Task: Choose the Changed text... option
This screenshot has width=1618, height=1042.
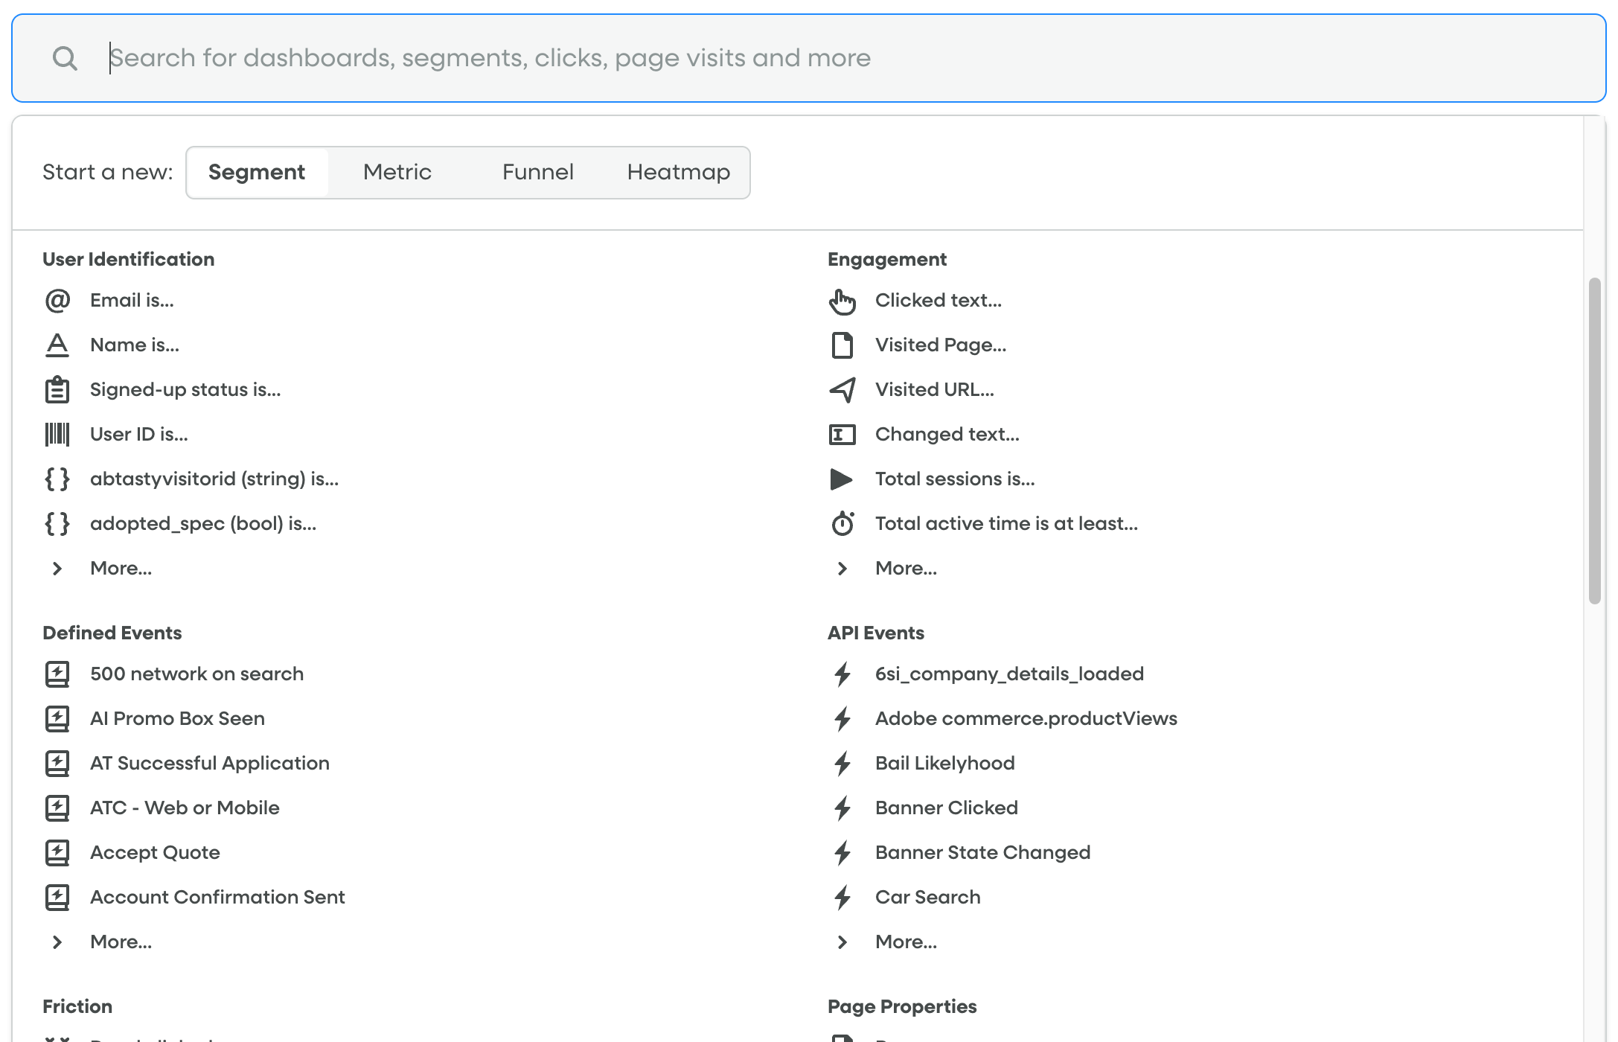Action: point(947,435)
